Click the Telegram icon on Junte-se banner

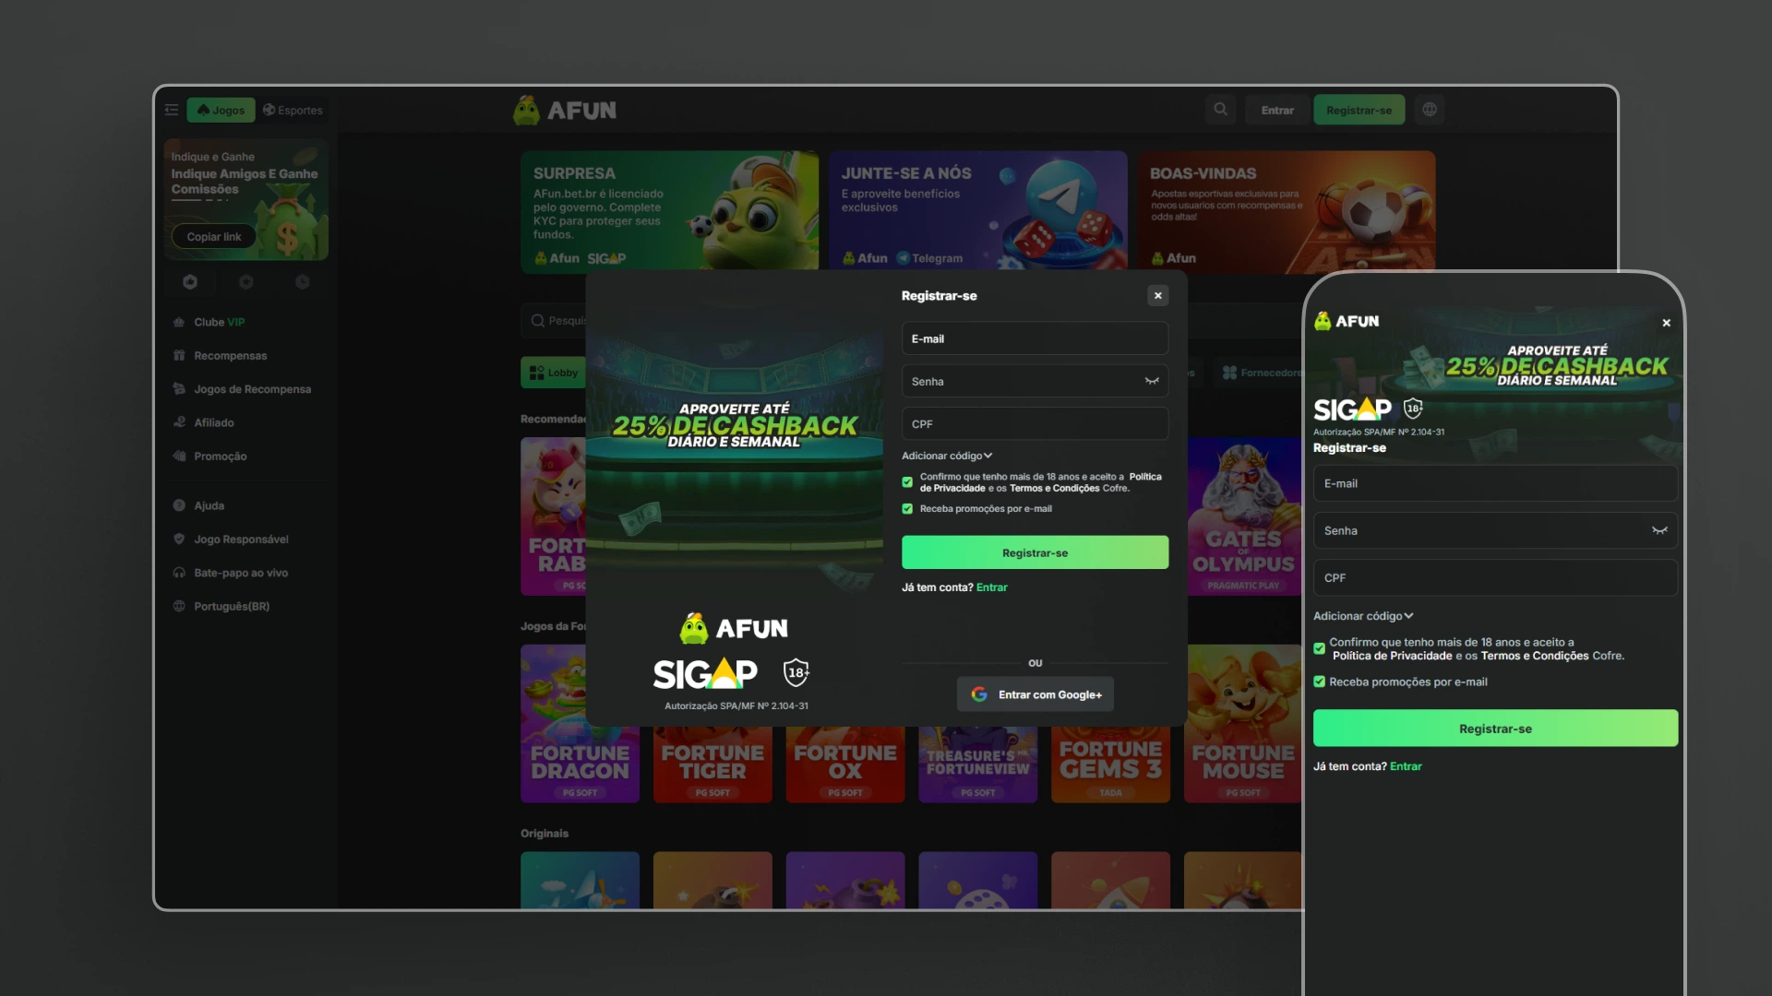(x=903, y=258)
